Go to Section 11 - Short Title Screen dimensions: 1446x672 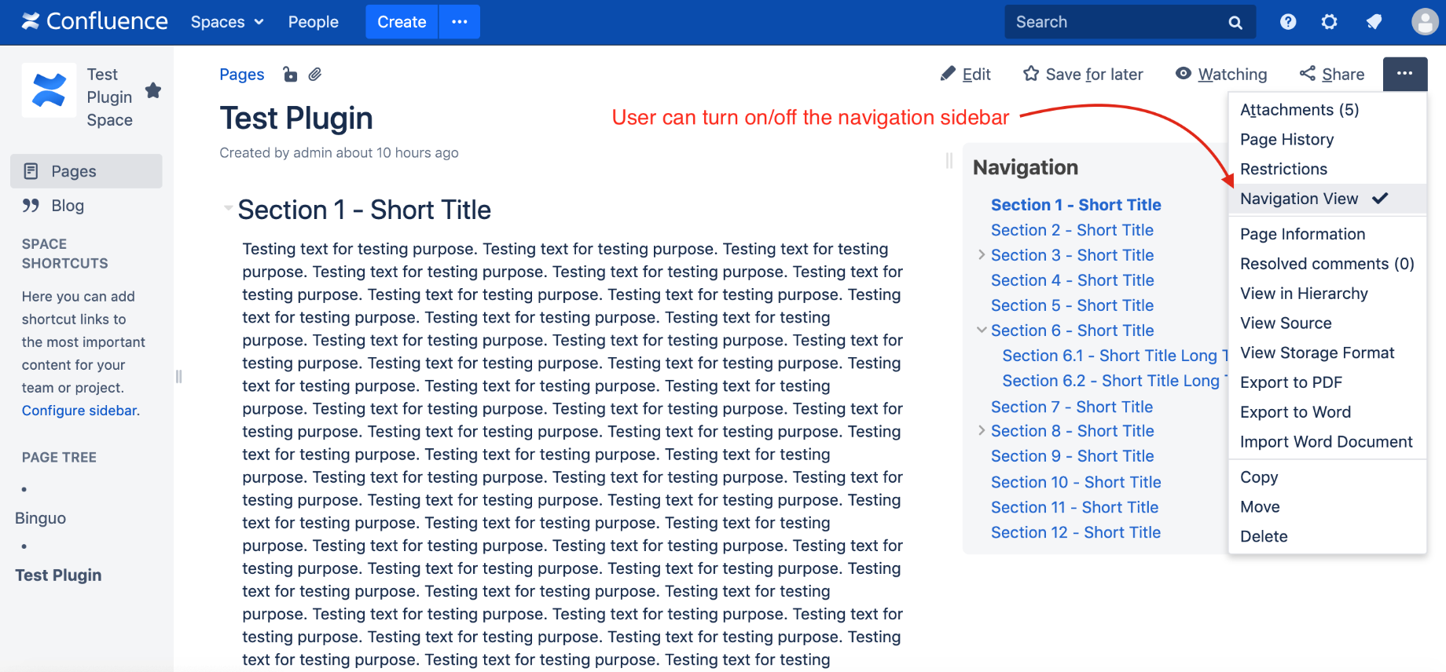(1074, 507)
